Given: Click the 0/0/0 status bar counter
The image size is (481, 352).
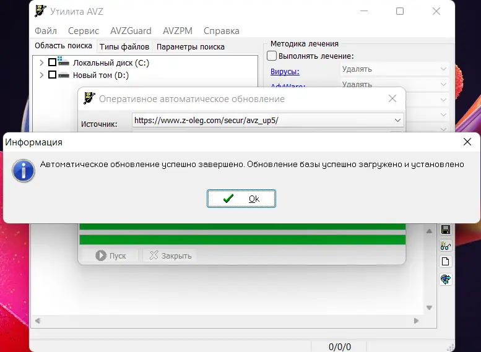Looking at the screenshot, I should point(340,347).
